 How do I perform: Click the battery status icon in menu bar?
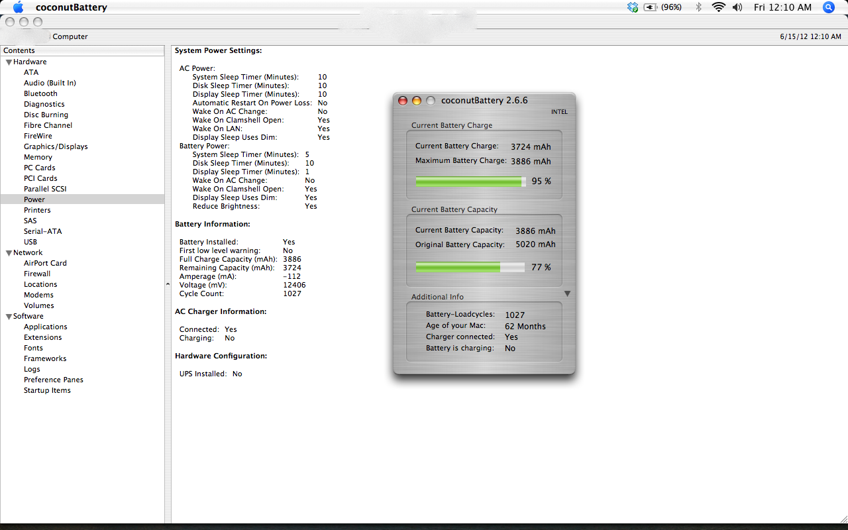click(651, 7)
